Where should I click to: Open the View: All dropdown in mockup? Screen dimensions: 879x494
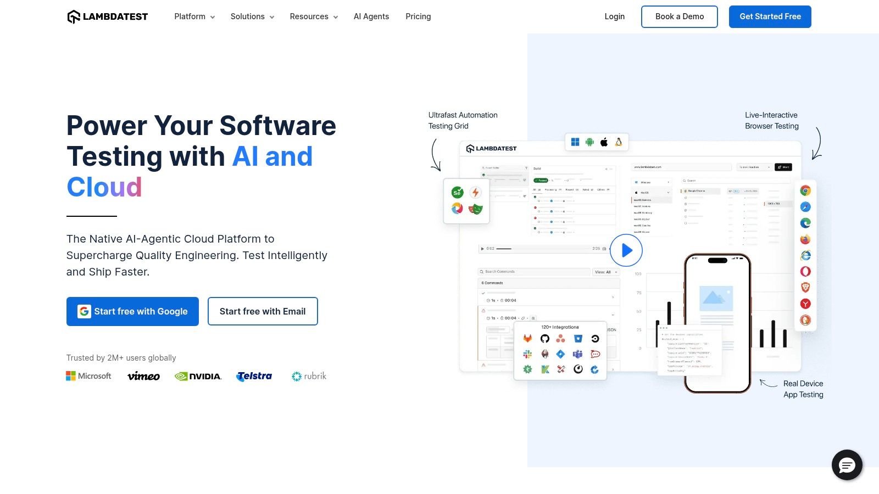tap(607, 272)
